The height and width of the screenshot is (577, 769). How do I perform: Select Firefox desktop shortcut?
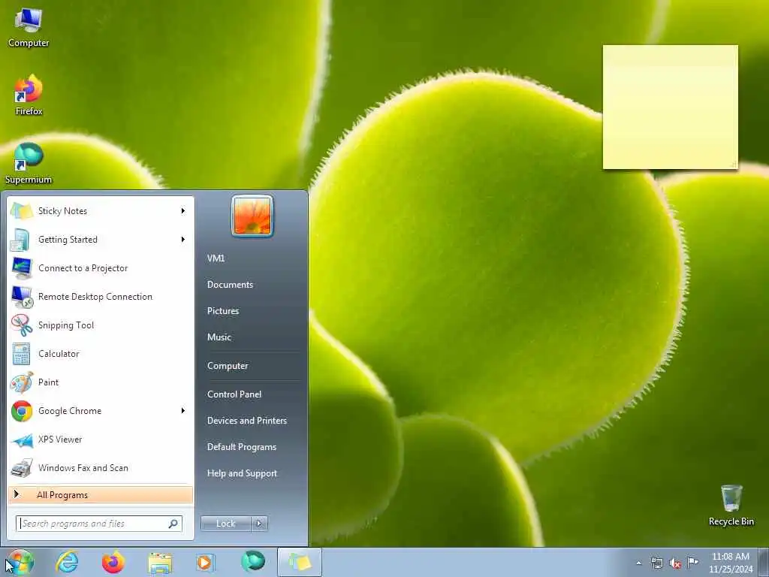click(x=29, y=95)
